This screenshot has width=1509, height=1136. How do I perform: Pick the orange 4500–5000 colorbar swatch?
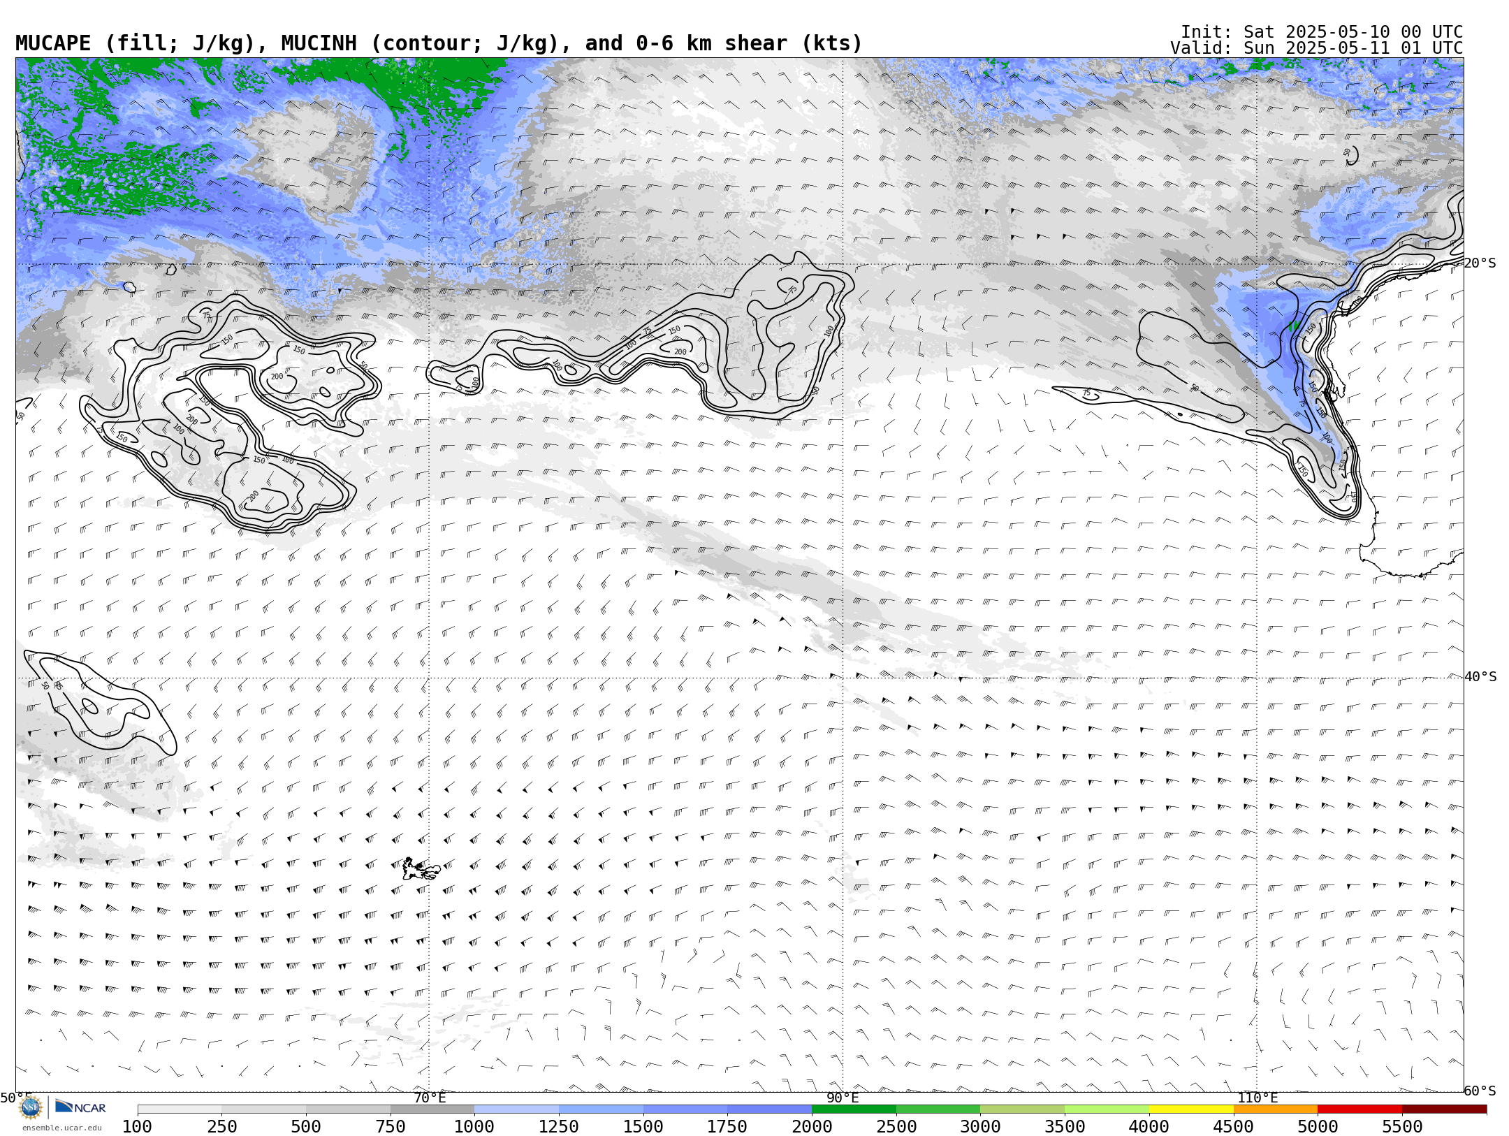coord(1276,1109)
